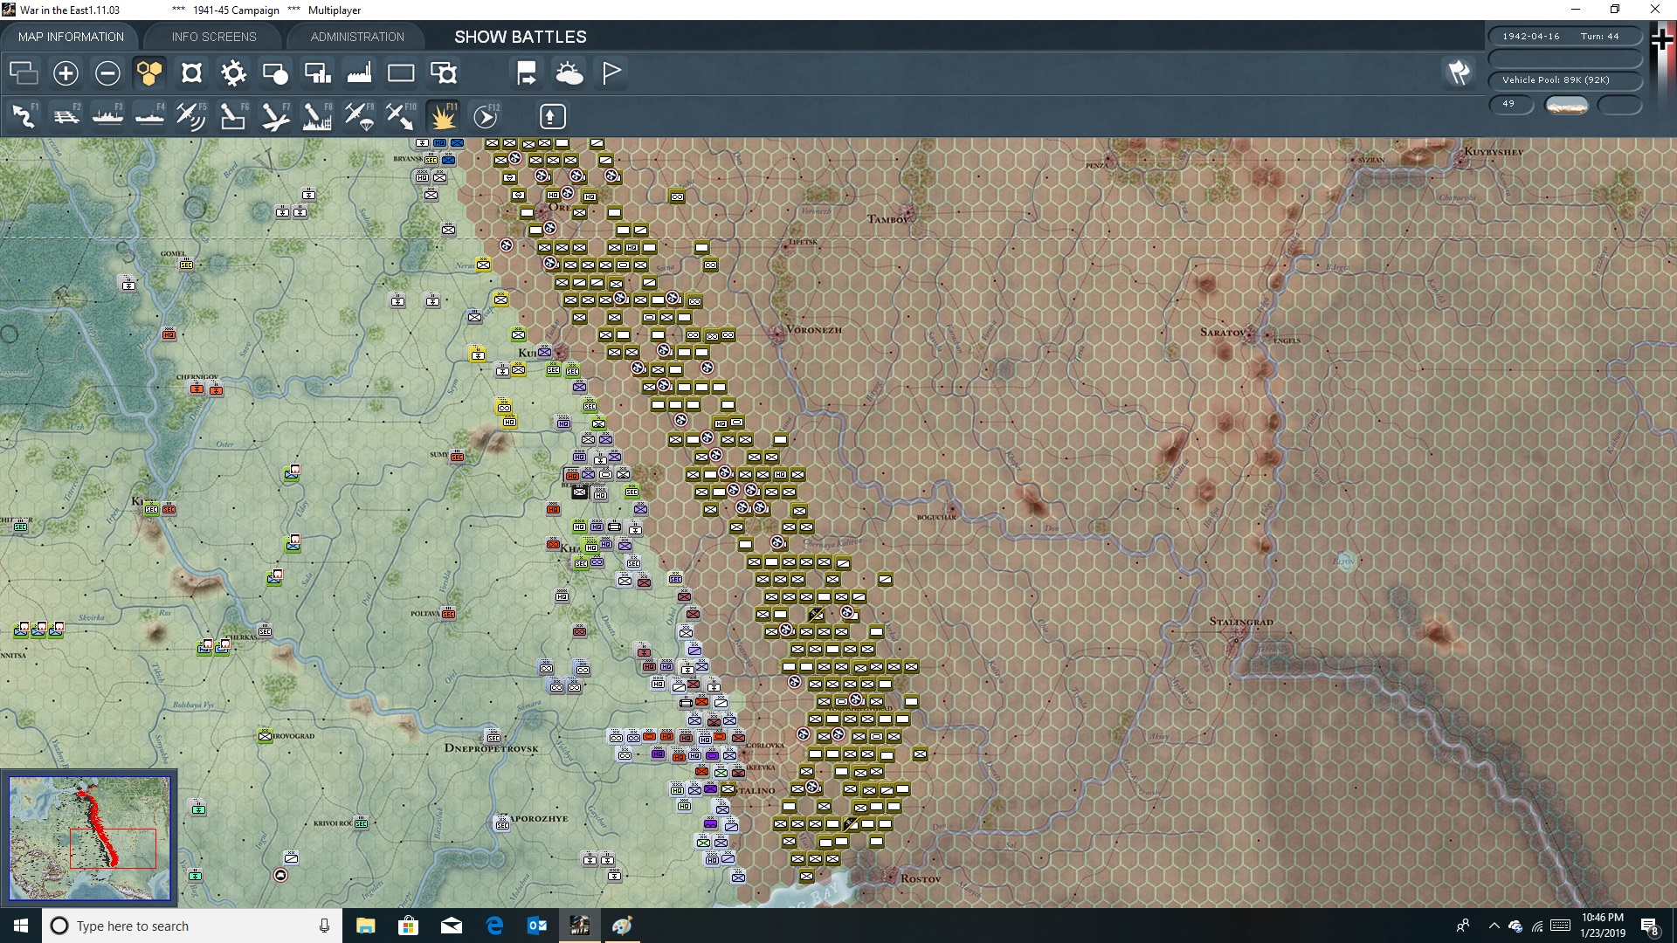
Task: Toggle the F11 show battles mode
Action: point(444,116)
